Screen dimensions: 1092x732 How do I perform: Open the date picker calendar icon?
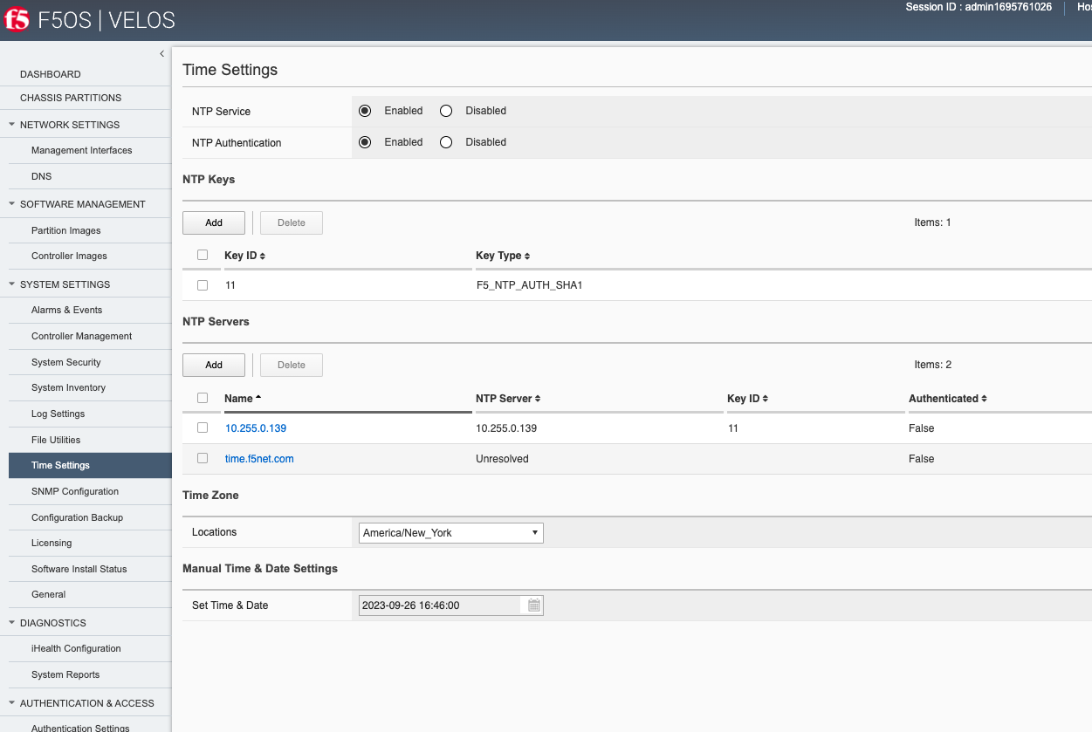(x=534, y=605)
